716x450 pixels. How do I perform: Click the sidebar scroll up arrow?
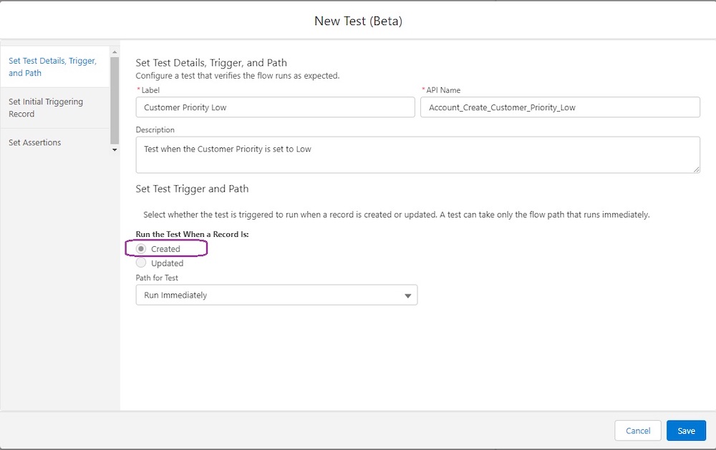[x=115, y=52]
